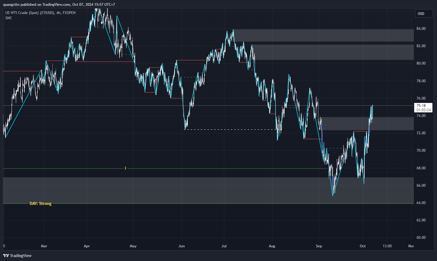437x261 pixels.
Task: Click the DAY: Strong level label
Action: pos(40,203)
